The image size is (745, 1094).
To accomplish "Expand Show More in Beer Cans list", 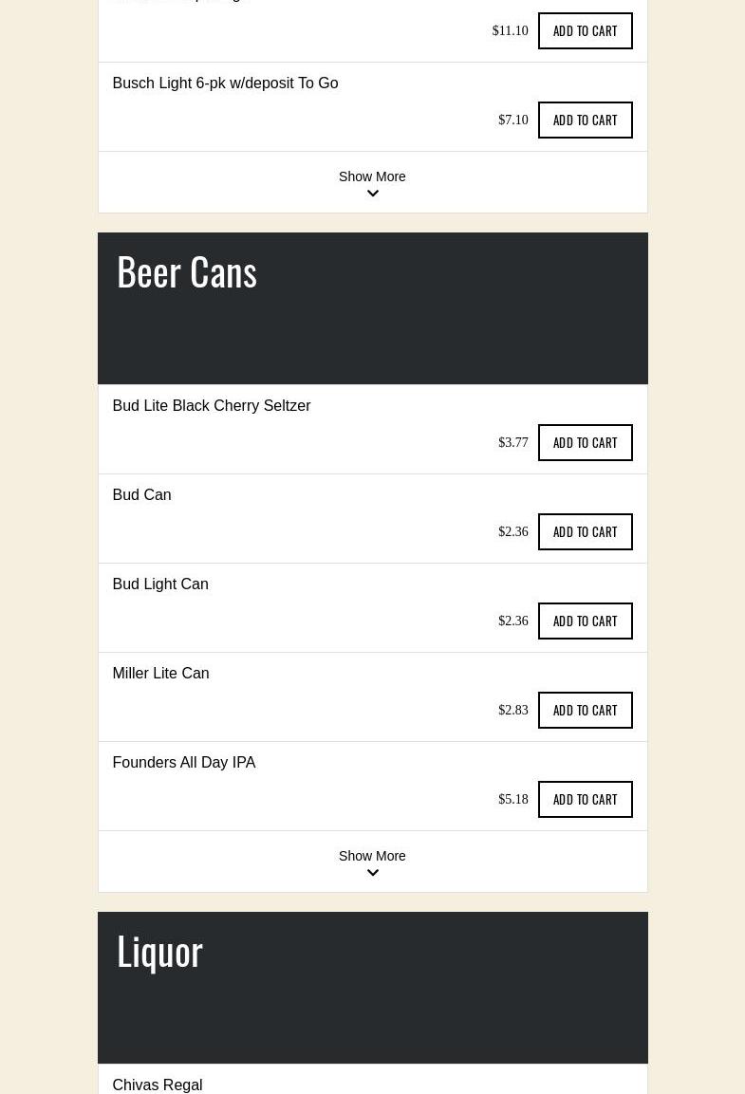I will [x=372, y=856].
